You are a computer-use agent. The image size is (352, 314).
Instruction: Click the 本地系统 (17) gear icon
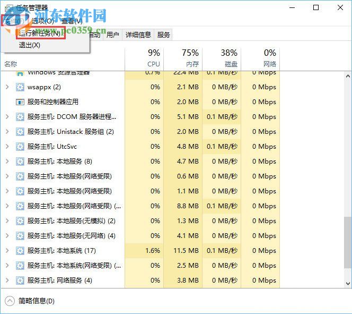click(20, 251)
